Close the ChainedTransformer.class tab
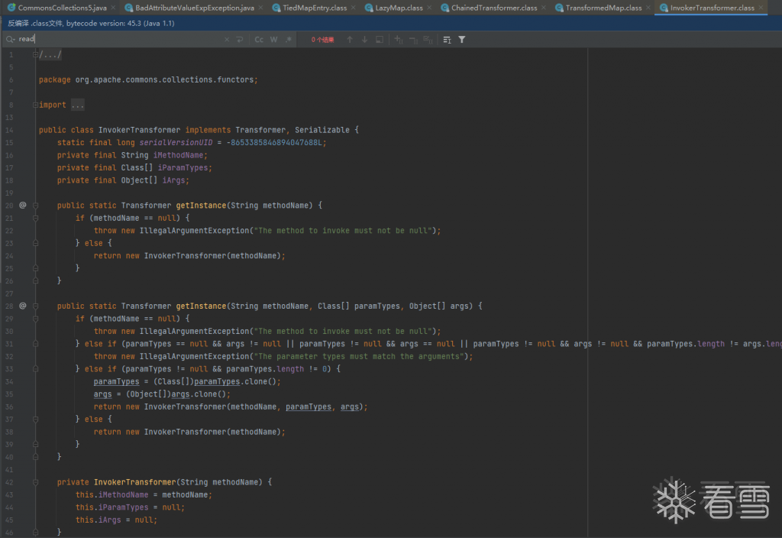782x538 pixels. 544,8
